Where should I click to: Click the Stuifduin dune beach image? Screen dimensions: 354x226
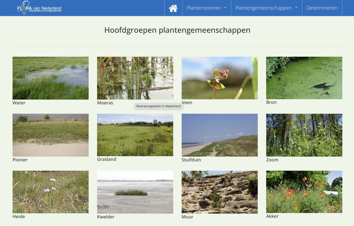[219, 135]
